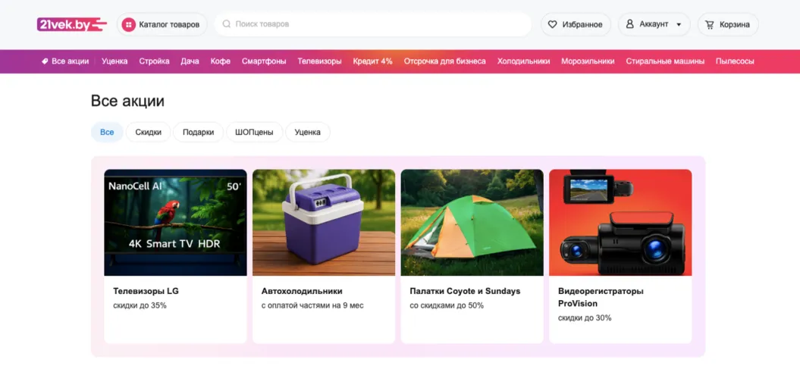Open the purple car cooler image
This screenshot has height=369, width=800.
[324, 222]
